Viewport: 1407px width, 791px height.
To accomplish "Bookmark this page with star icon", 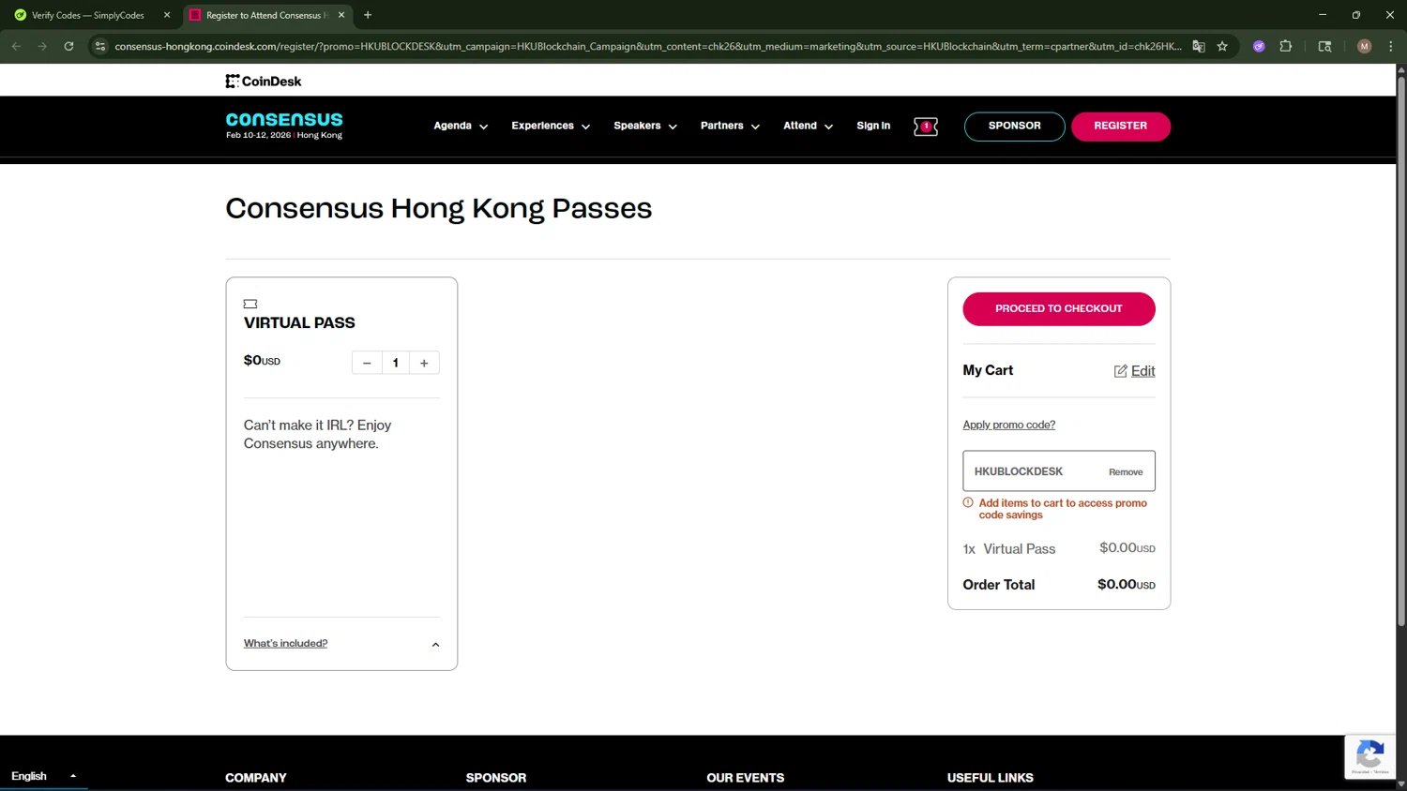I will point(1222,46).
